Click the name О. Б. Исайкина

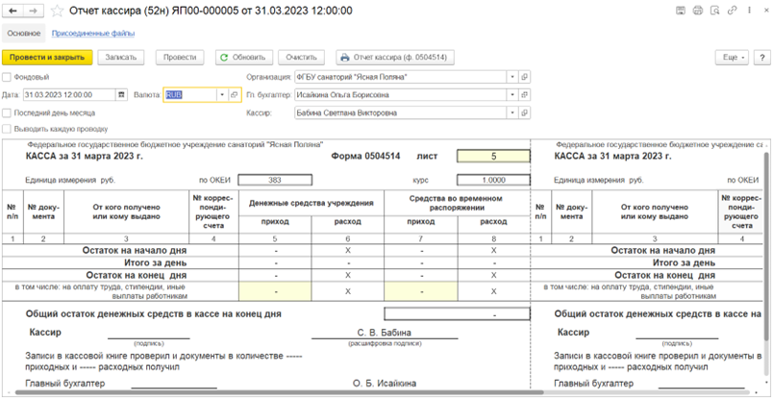point(384,384)
